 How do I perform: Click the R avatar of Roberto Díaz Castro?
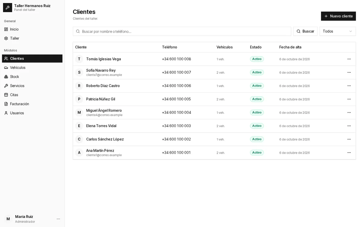point(79,86)
